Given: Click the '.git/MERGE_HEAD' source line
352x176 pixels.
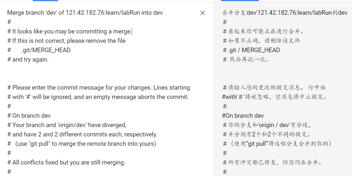Looking at the screenshot, I should [39, 50].
